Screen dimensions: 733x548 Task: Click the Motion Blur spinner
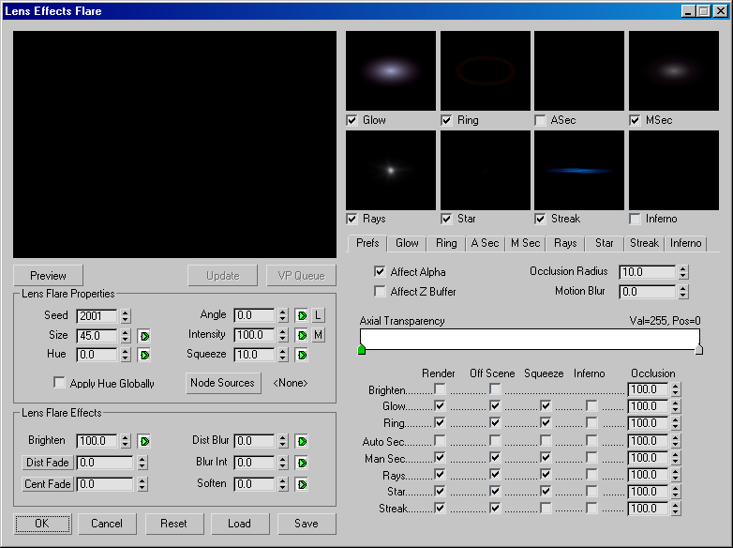pyautogui.click(x=683, y=292)
